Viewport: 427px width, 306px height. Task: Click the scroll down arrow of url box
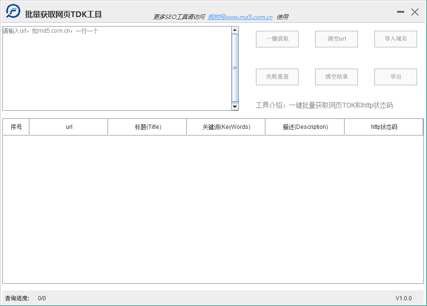click(x=235, y=107)
